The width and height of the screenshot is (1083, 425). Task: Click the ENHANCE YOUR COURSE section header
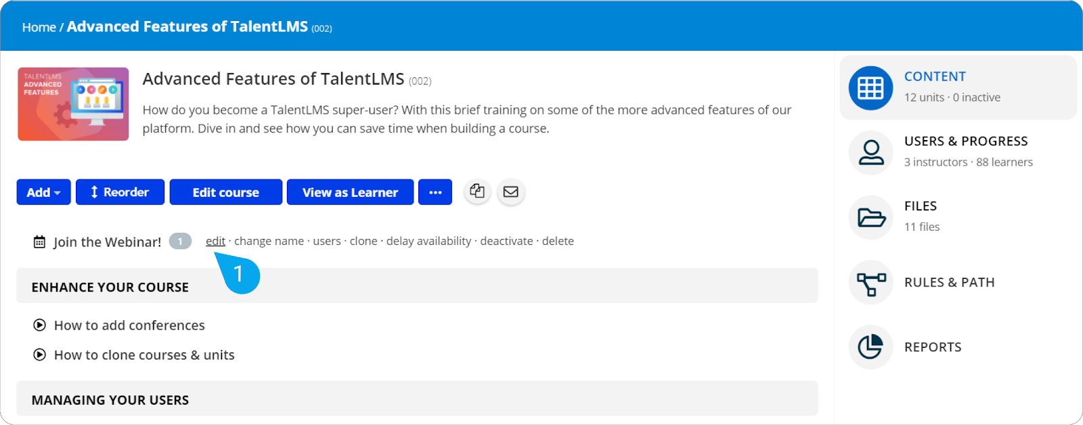[x=417, y=286]
